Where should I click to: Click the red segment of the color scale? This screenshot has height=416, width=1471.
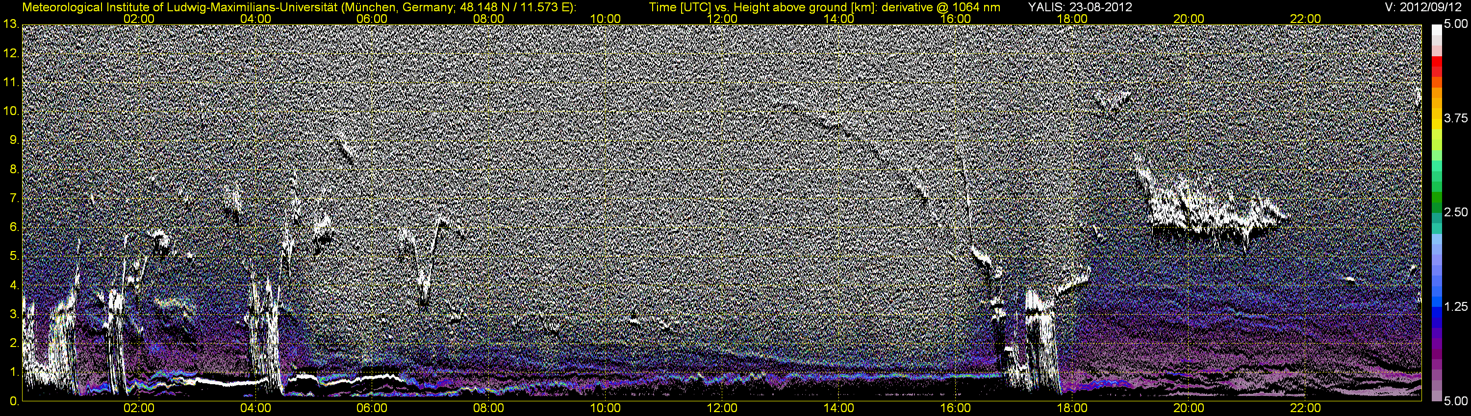coord(1436,62)
